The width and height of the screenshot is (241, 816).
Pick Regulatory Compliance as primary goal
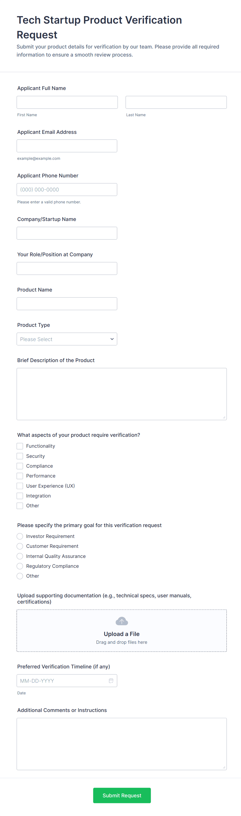coord(20,566)
